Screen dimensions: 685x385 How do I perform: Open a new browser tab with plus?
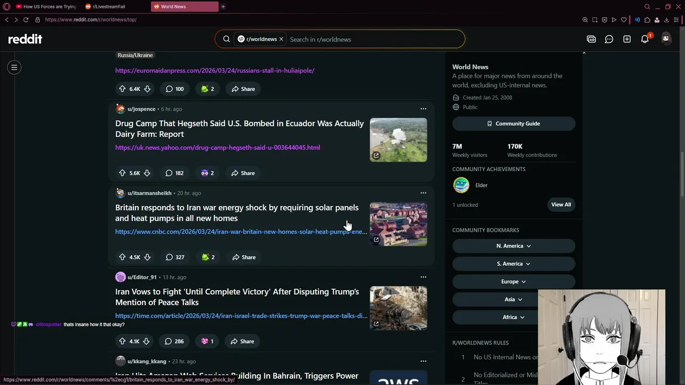click(223, 6)
